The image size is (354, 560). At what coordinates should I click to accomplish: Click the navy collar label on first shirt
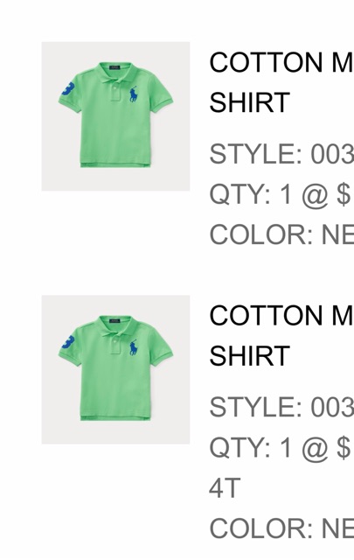click(115, 66)
